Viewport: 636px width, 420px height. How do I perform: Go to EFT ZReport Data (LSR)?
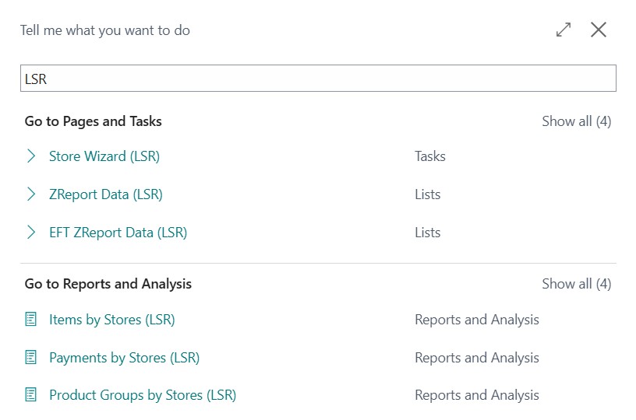tap(118, 233)
